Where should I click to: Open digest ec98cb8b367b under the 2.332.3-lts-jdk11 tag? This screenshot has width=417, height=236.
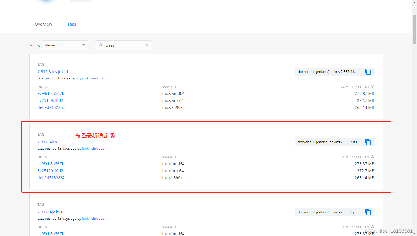[x=51, y=93]
